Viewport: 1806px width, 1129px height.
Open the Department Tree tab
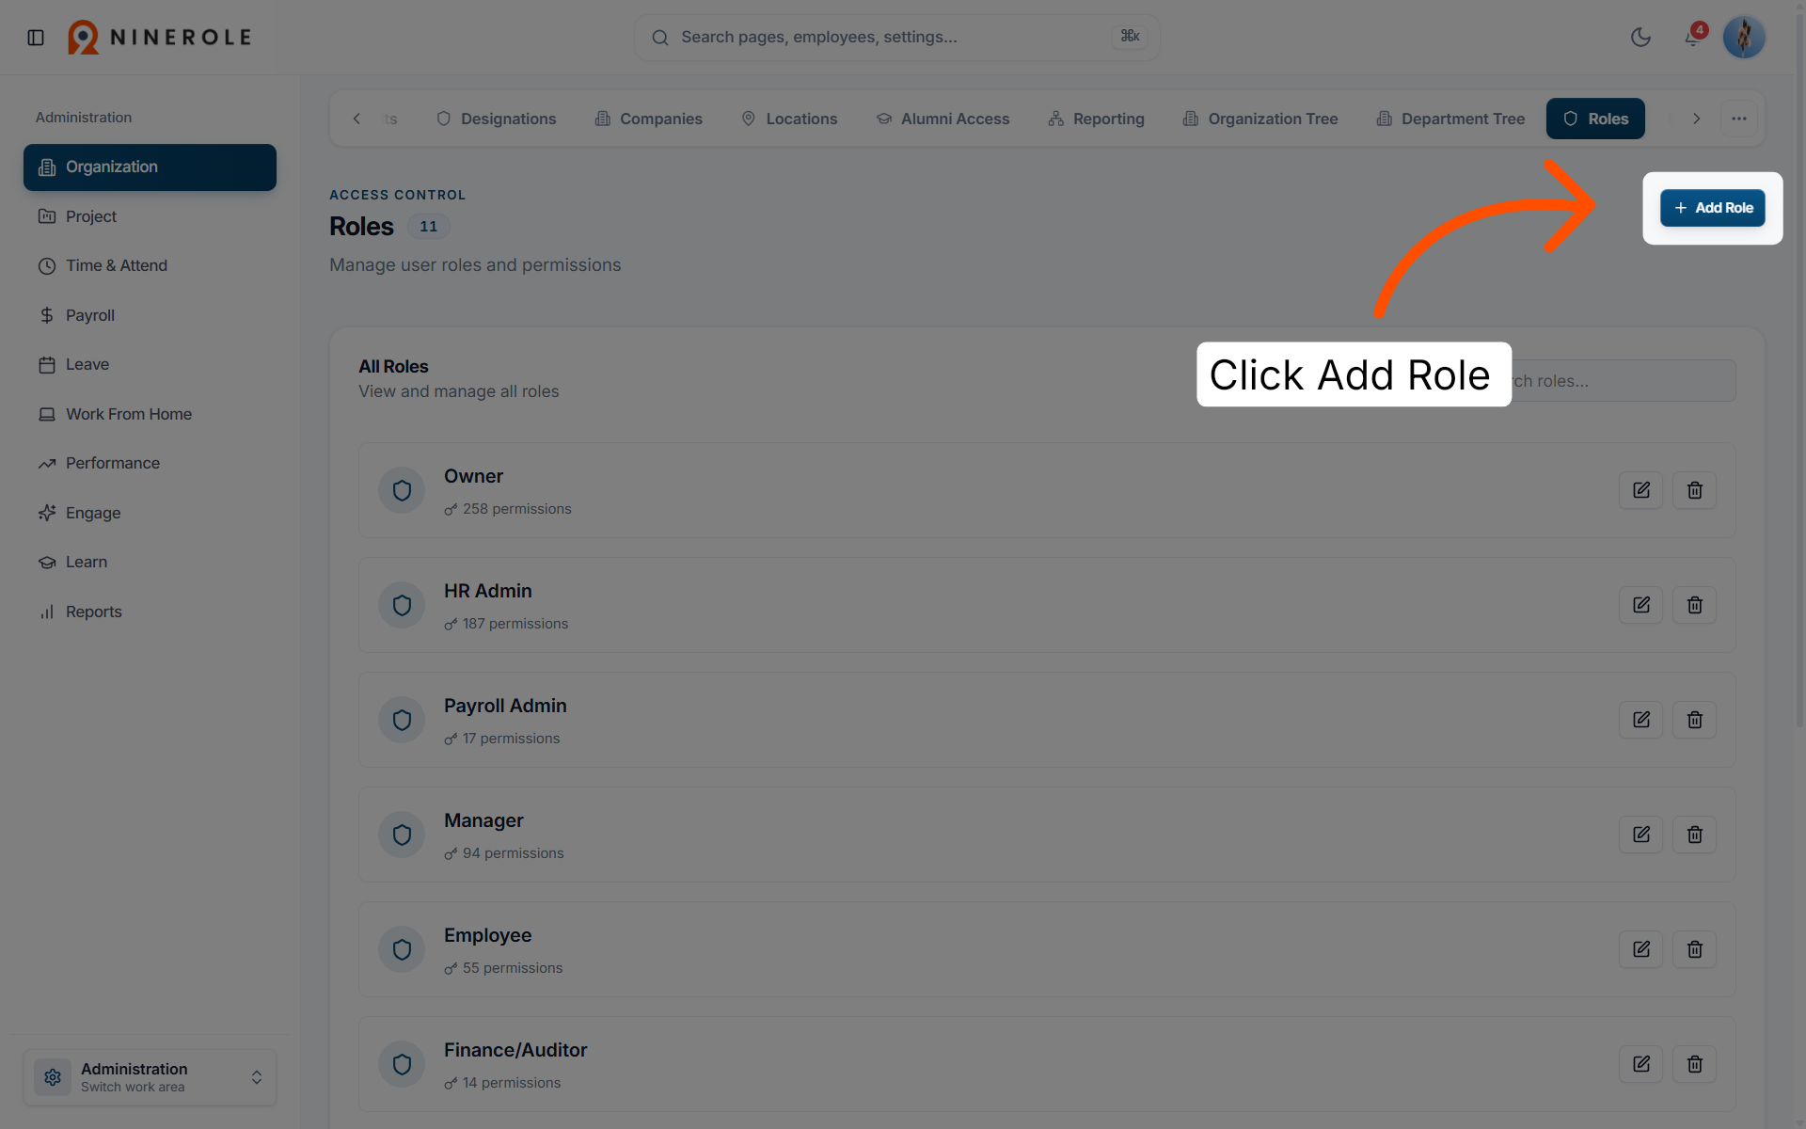1451,119
